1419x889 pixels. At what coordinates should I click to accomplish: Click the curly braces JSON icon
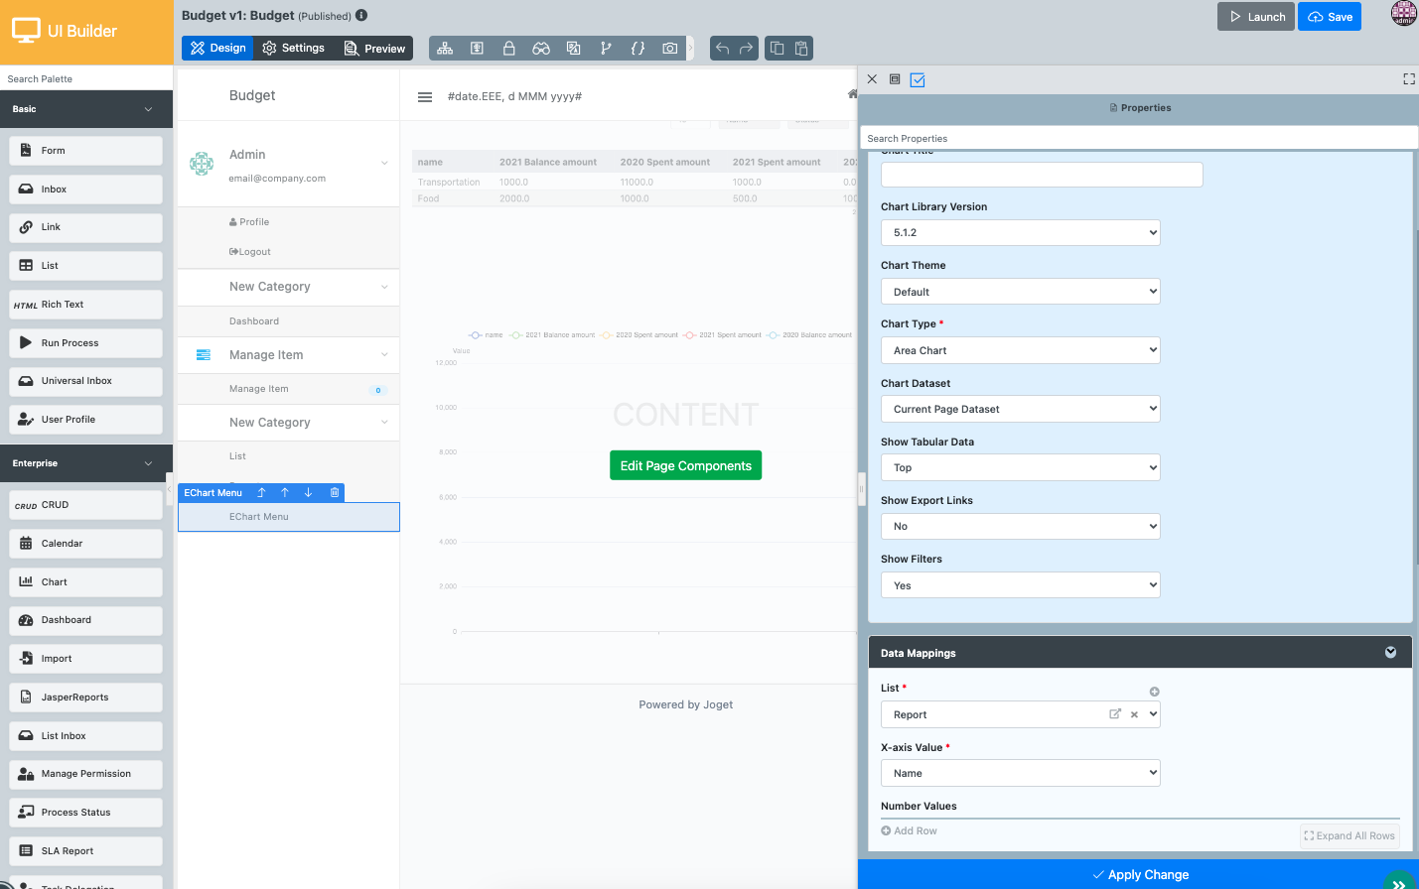click(638, 48)
